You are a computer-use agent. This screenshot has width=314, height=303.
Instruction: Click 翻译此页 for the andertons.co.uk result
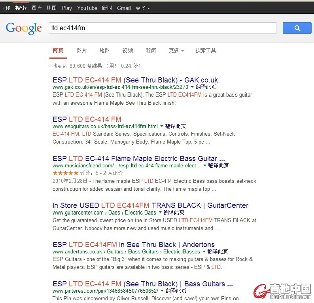pos(218,251)
